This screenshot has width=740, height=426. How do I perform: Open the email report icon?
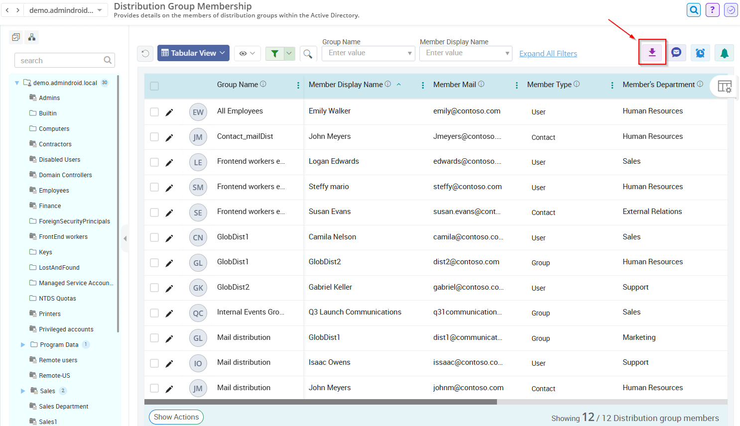[676, 52]
